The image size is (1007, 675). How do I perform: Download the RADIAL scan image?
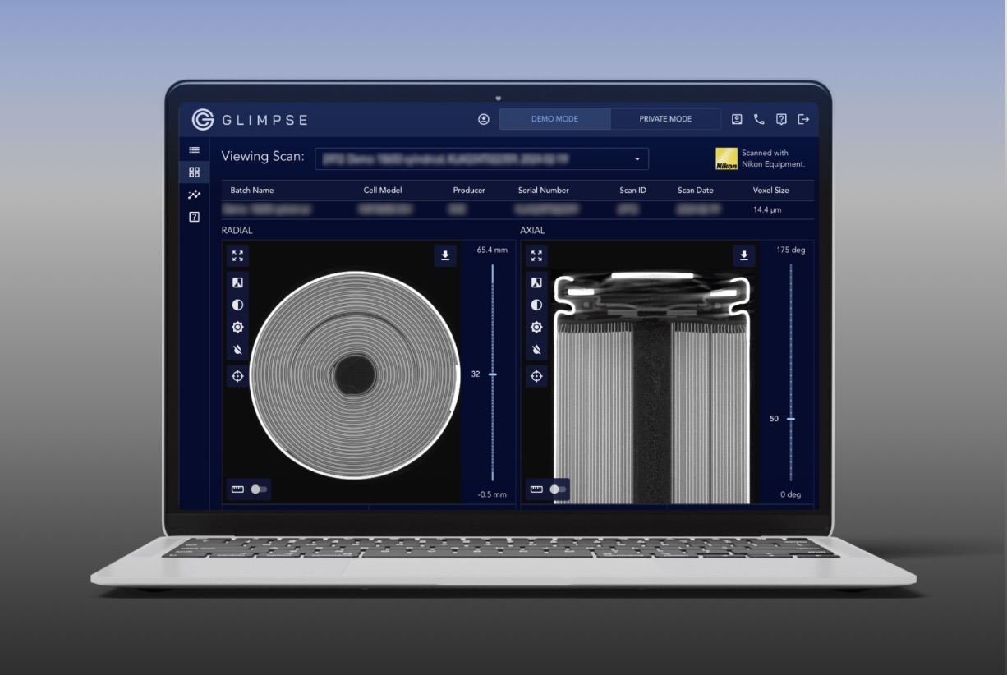[445, 256]
